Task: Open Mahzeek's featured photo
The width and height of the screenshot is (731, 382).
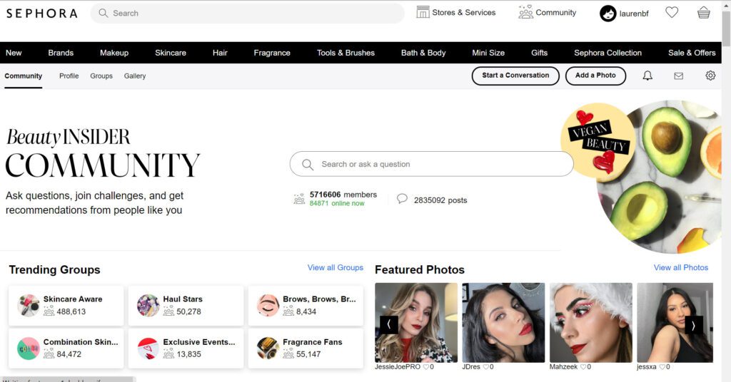Action: [590, 322]
